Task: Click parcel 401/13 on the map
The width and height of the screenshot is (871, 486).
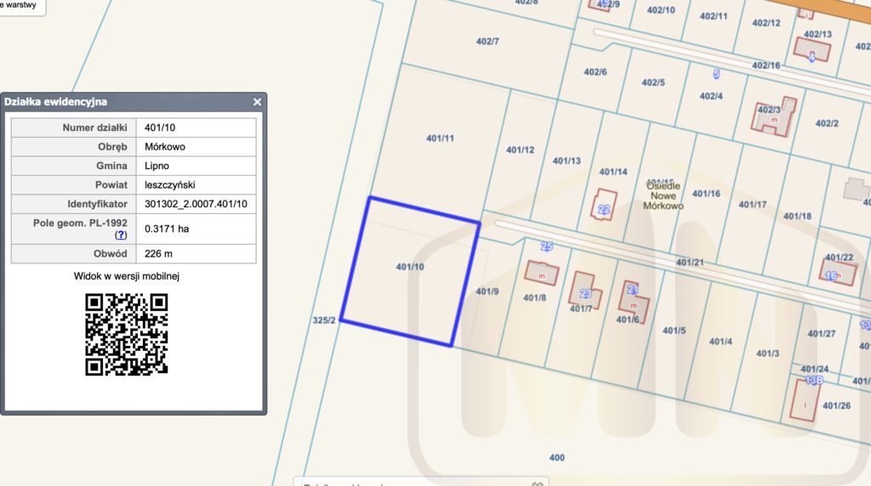Action: (x=566, y=161)
